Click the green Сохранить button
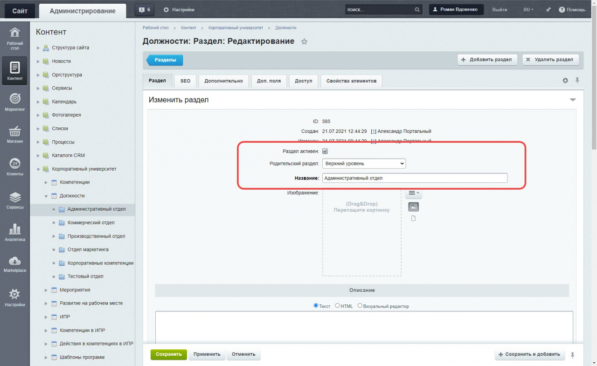This screenshot has height=366, width=597. [169, 354]
